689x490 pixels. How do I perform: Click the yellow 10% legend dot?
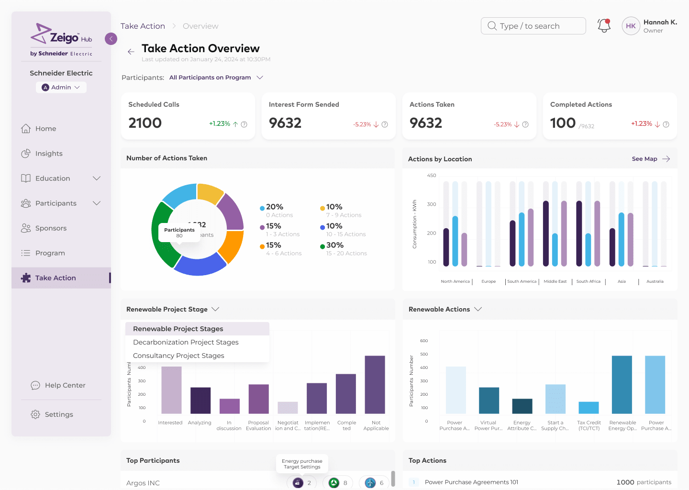coord(322,208)
